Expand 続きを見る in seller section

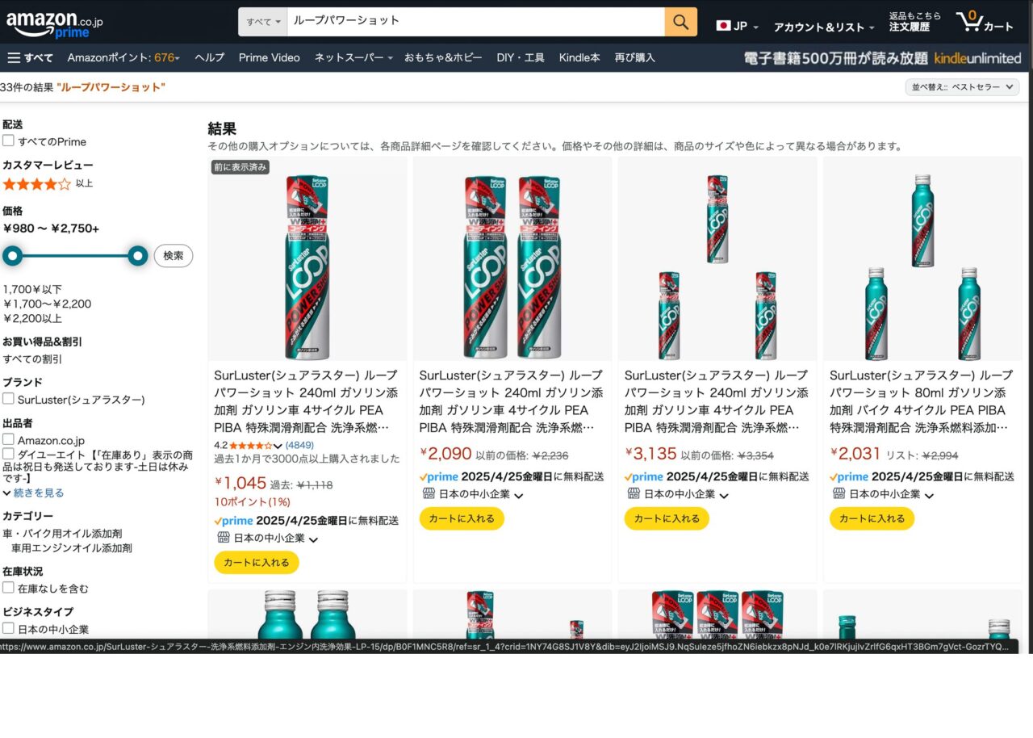click(33, 493)
